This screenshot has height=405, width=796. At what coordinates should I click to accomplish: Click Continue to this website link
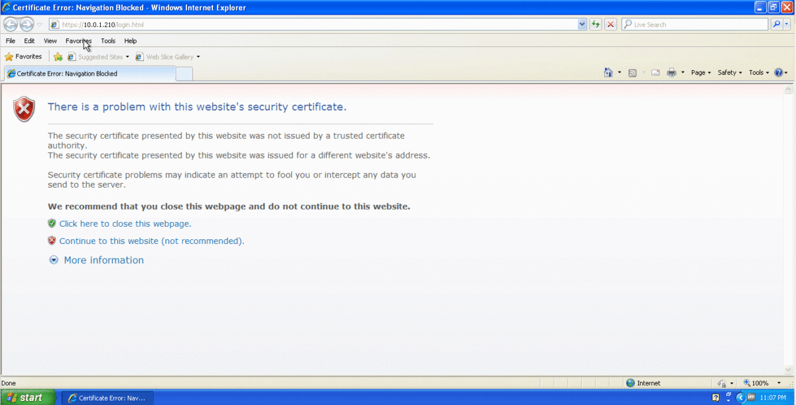pos(151,241)
